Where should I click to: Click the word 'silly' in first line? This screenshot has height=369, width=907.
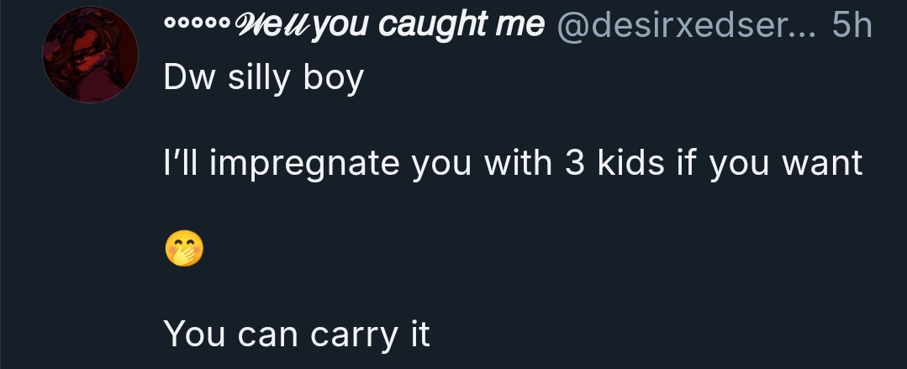pyautogui.click(x=259, y=79)
